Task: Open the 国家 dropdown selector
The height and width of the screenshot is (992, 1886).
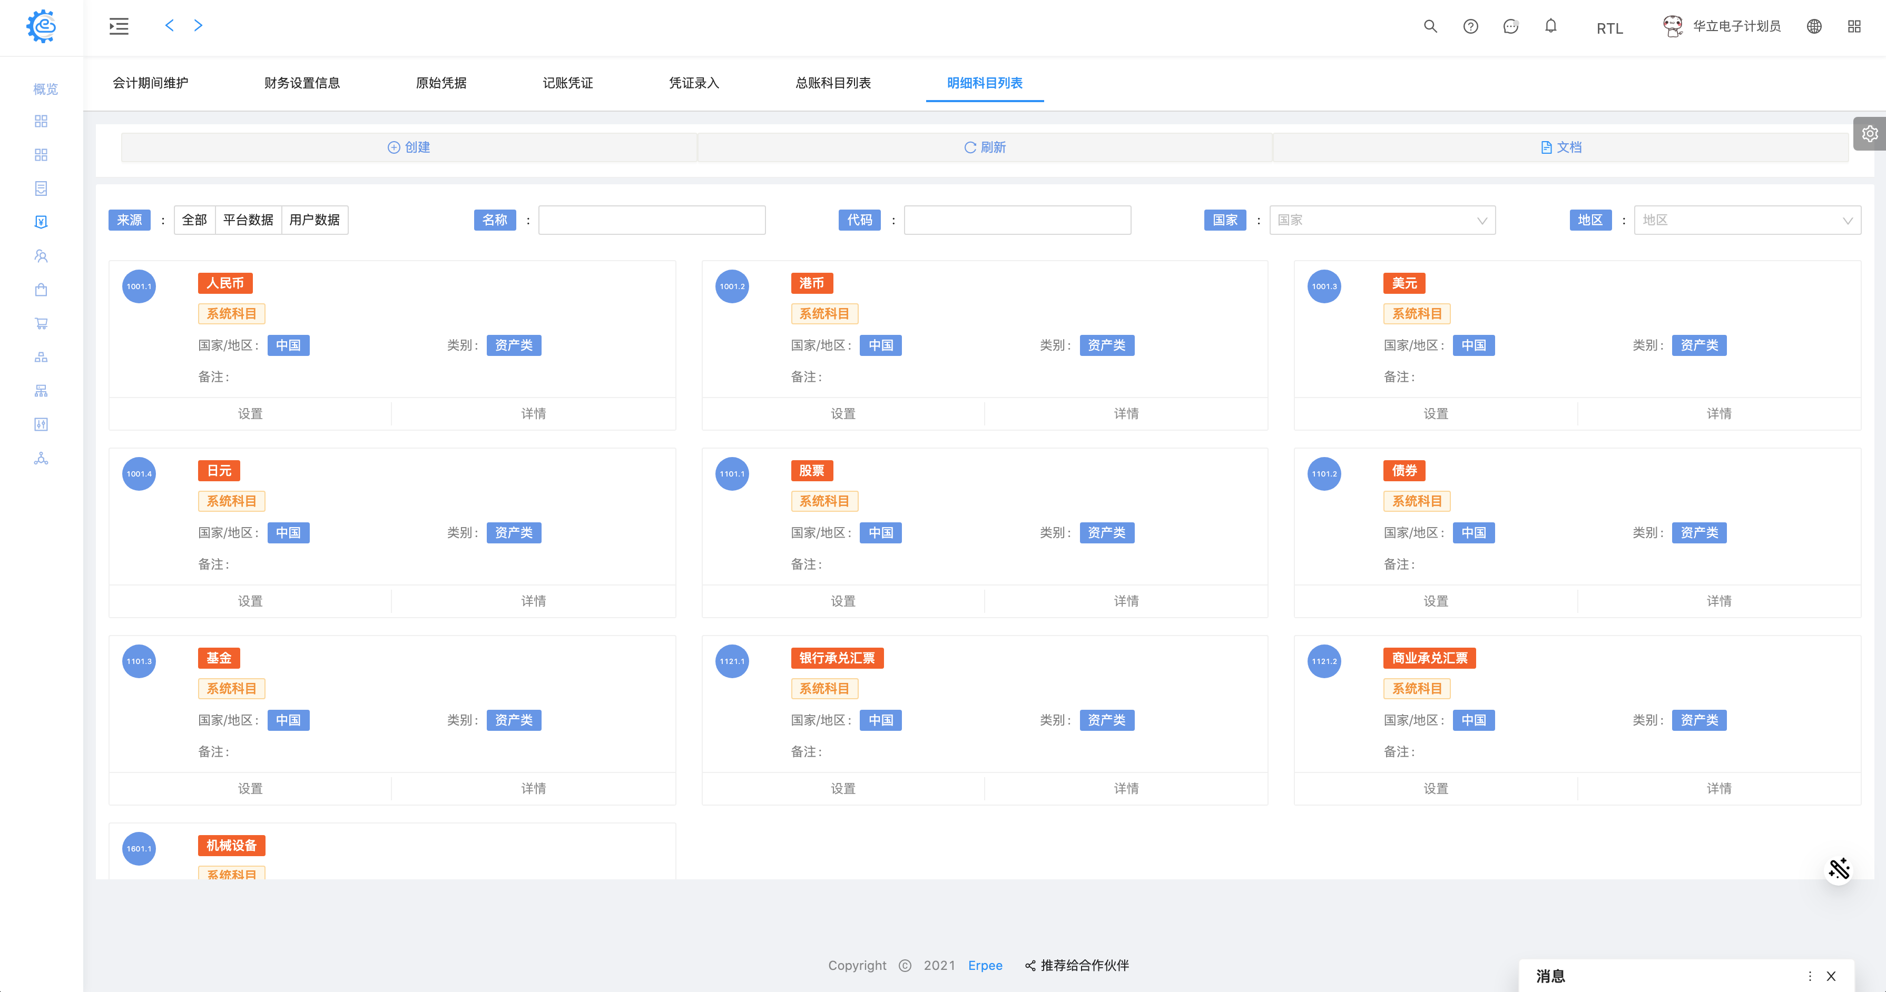Action: pyautogui.click(x=1381, y=220)
